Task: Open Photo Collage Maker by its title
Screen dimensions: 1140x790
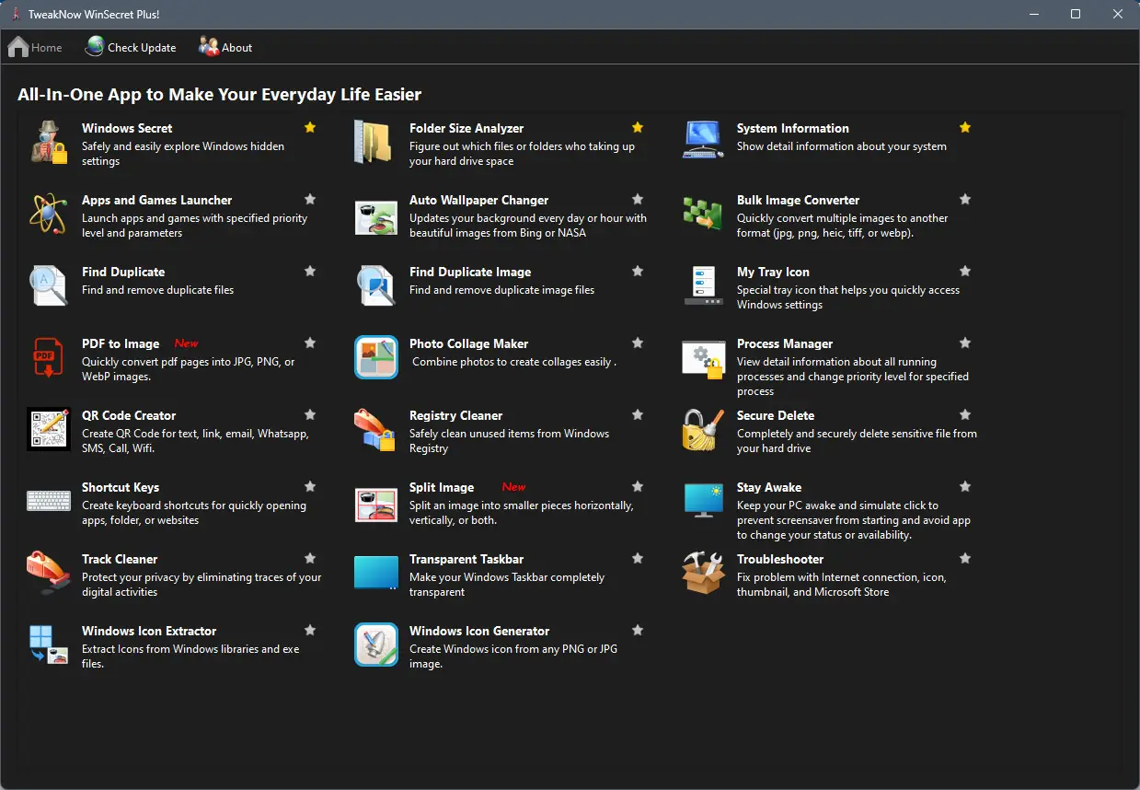Action: click(x=468, y=343)
